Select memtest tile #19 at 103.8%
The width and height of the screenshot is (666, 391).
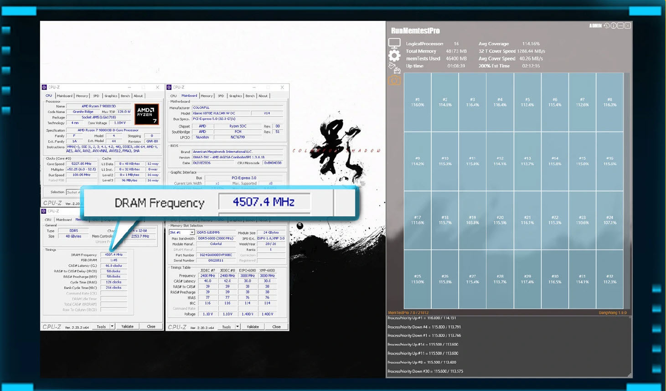[x=472, y=220]
